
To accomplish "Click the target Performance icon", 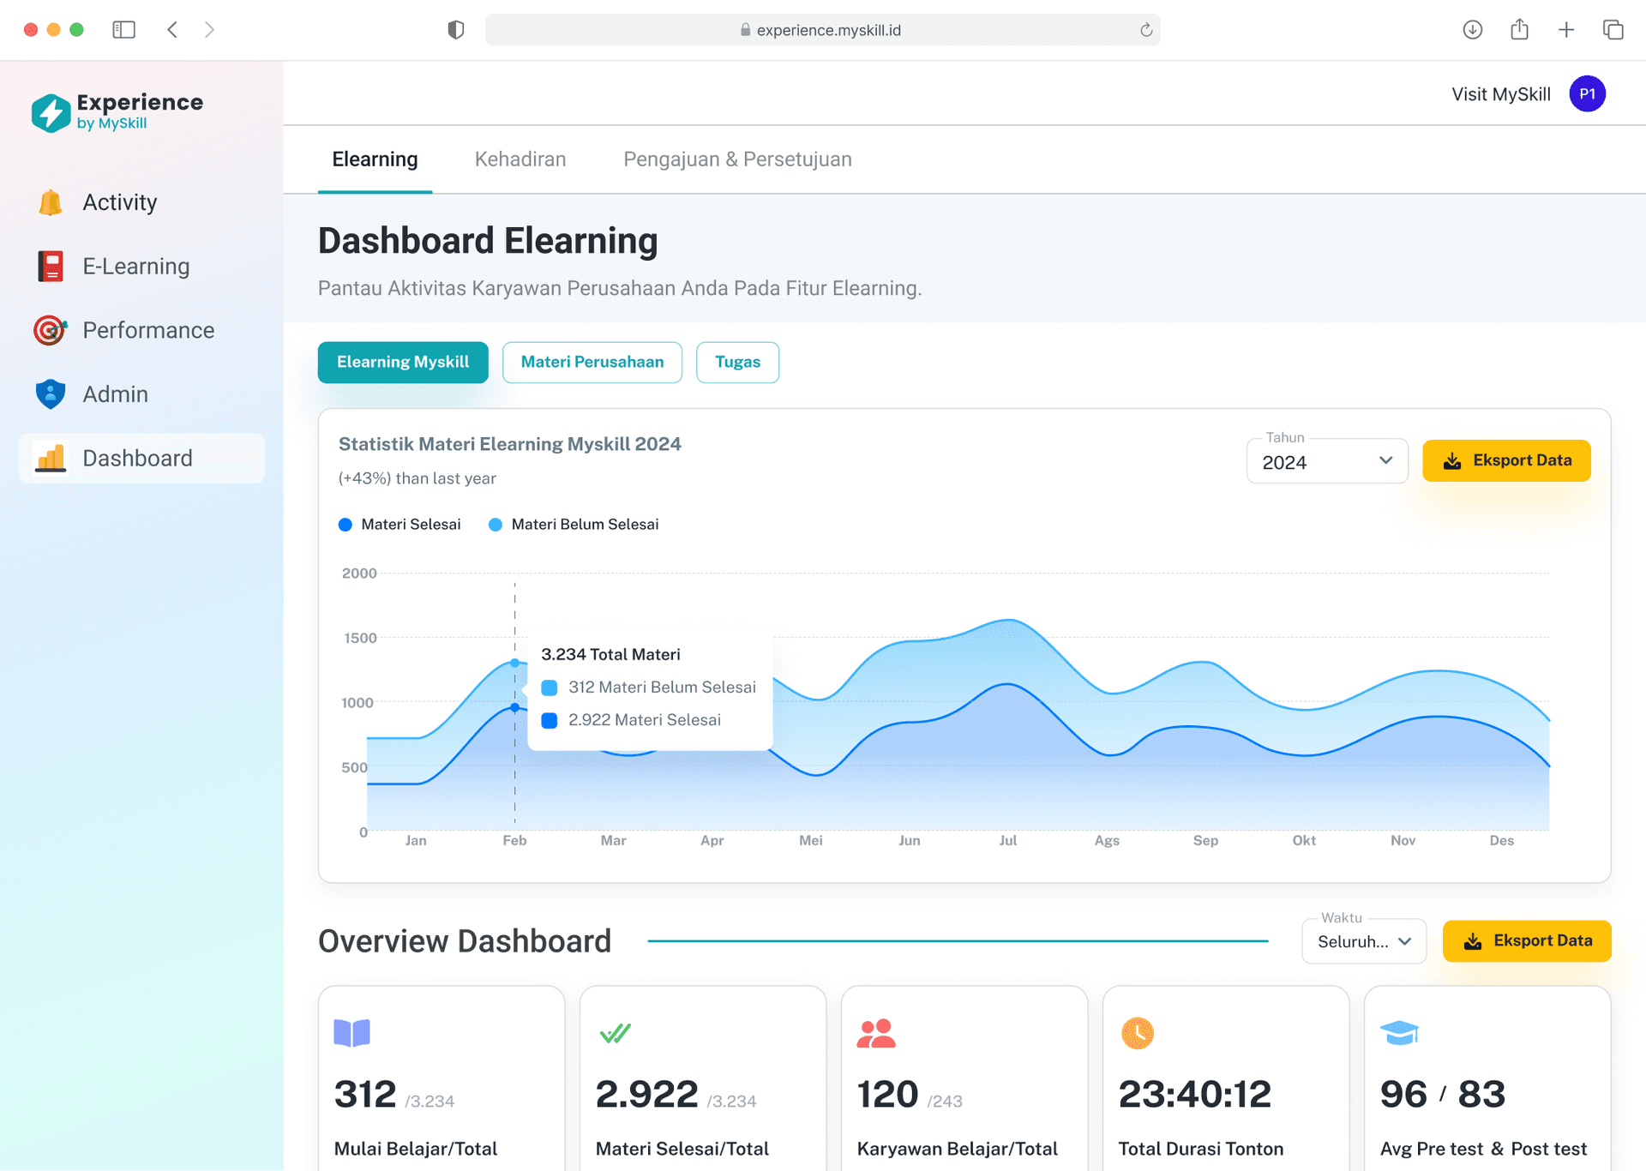I will (51, 330).
